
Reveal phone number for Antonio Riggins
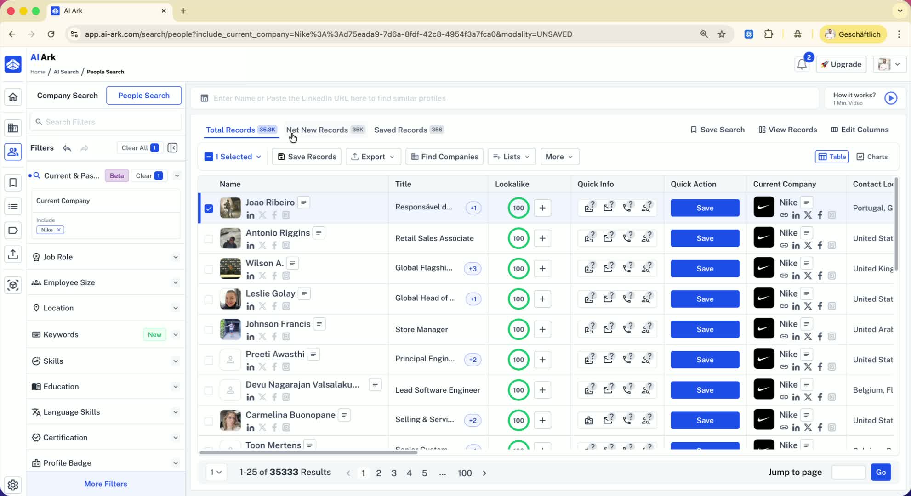627,238
